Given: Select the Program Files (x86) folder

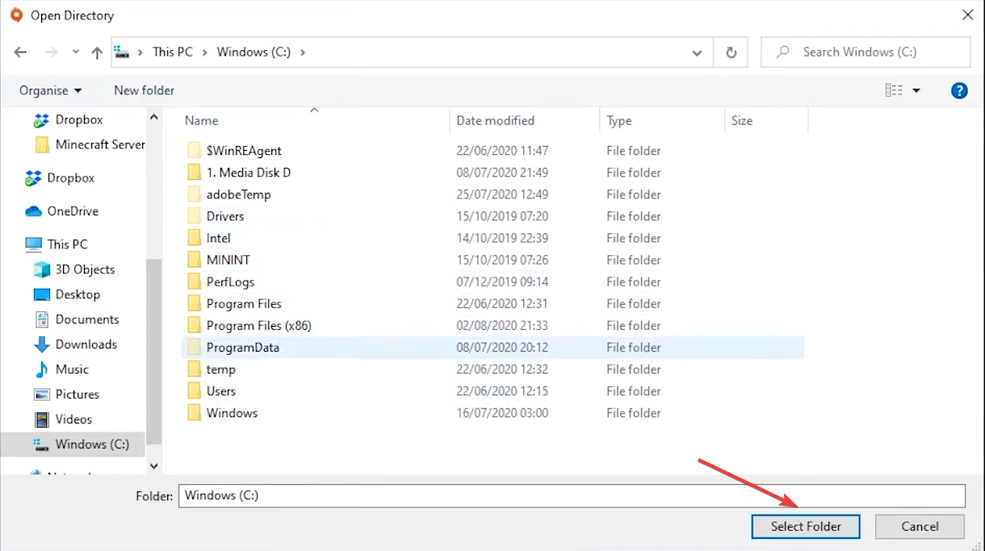Looking at the screenshot, I should click(258, 324).
